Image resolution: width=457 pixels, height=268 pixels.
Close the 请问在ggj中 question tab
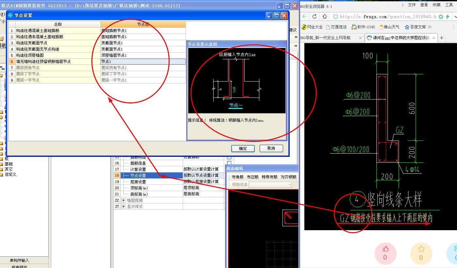tap(434, 38)
